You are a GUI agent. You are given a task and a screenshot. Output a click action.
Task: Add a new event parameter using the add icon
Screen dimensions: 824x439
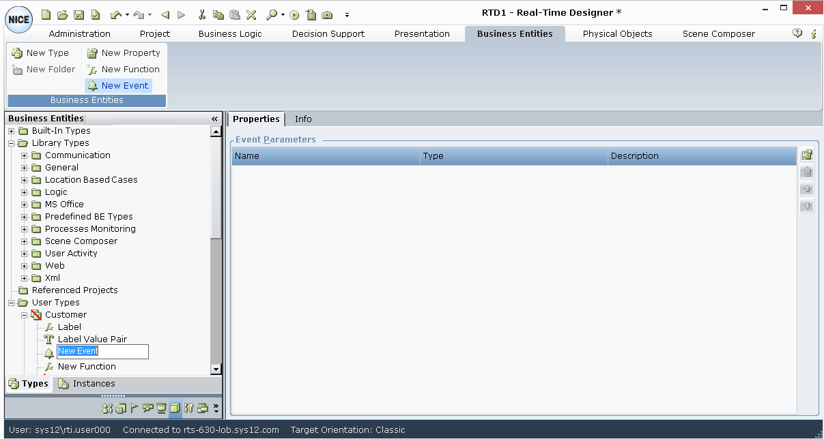(x=807, y=155)
